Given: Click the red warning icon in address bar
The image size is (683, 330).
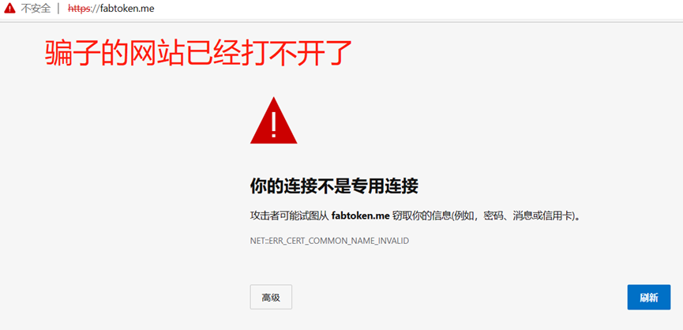Looking at the screenshot, I should (9, 8).
